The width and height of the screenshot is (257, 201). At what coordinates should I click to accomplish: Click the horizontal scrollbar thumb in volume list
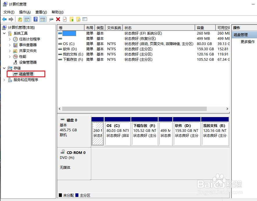click(134, 109)
